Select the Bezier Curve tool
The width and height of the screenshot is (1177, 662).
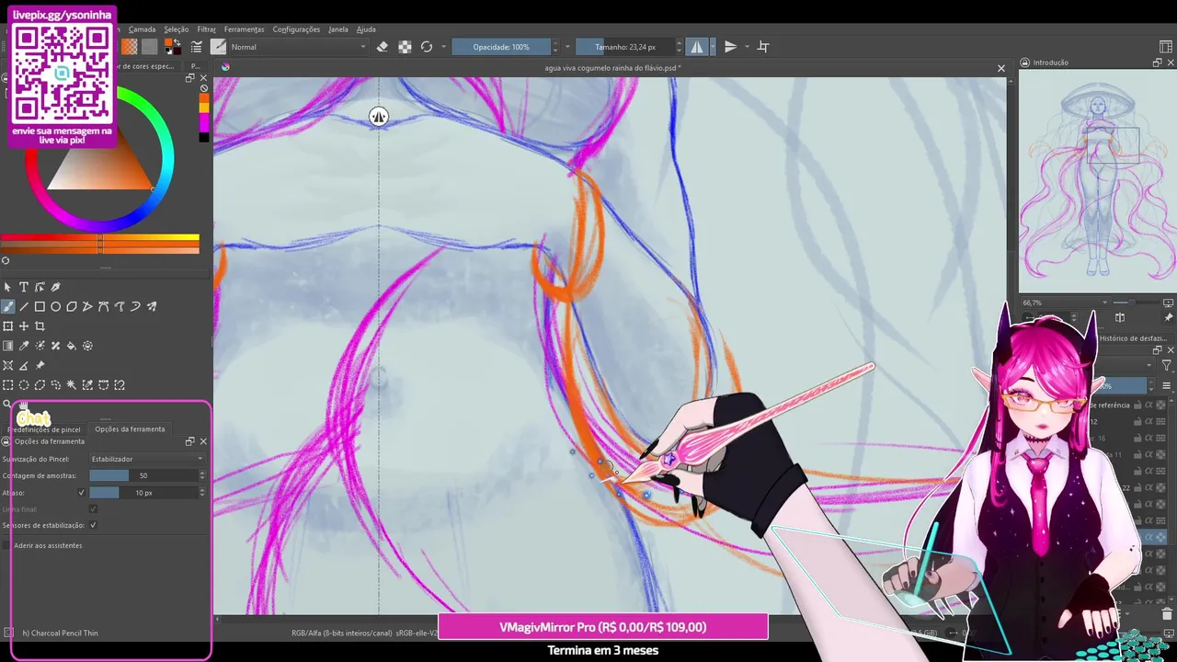[103, 306]
